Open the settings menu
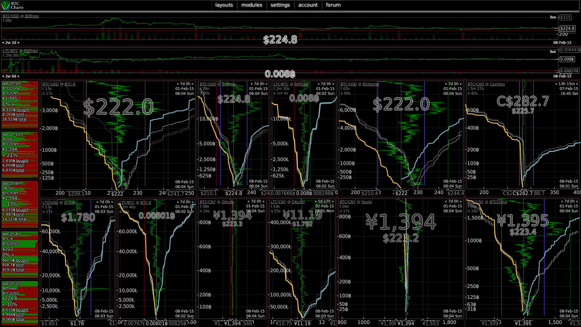This screenshot has width=581, height=327. (x=280, y=5)
